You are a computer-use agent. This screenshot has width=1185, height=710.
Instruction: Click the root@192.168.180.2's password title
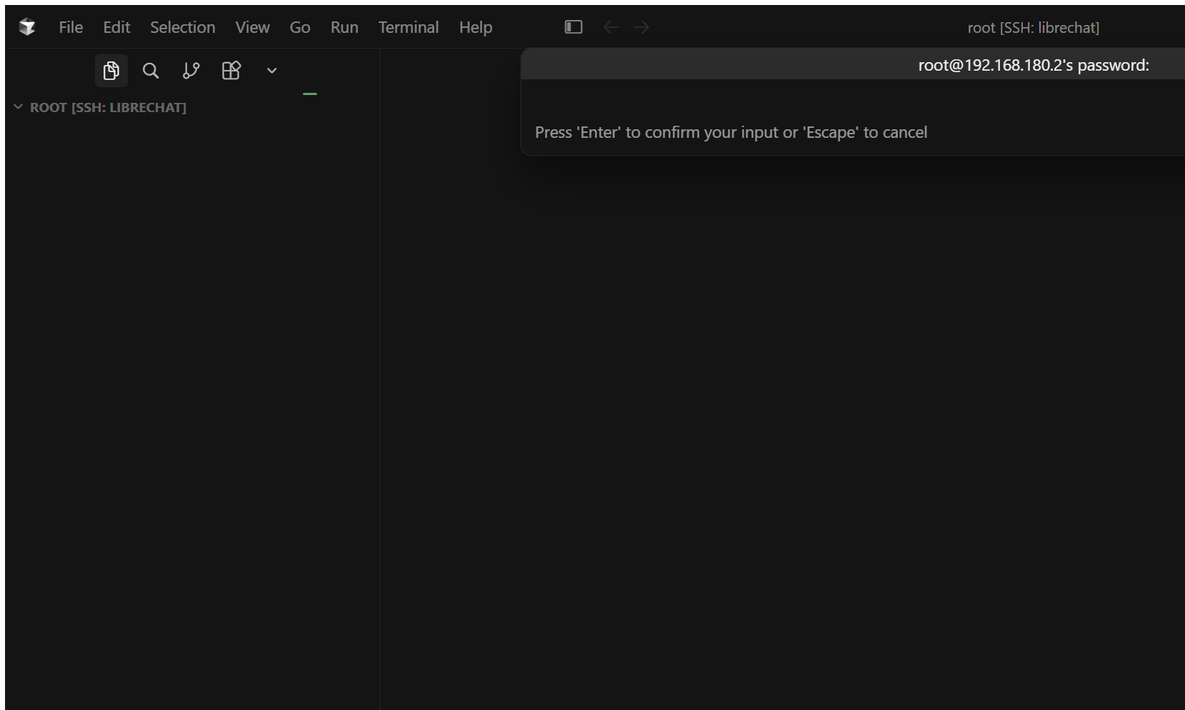[1033, 65]
